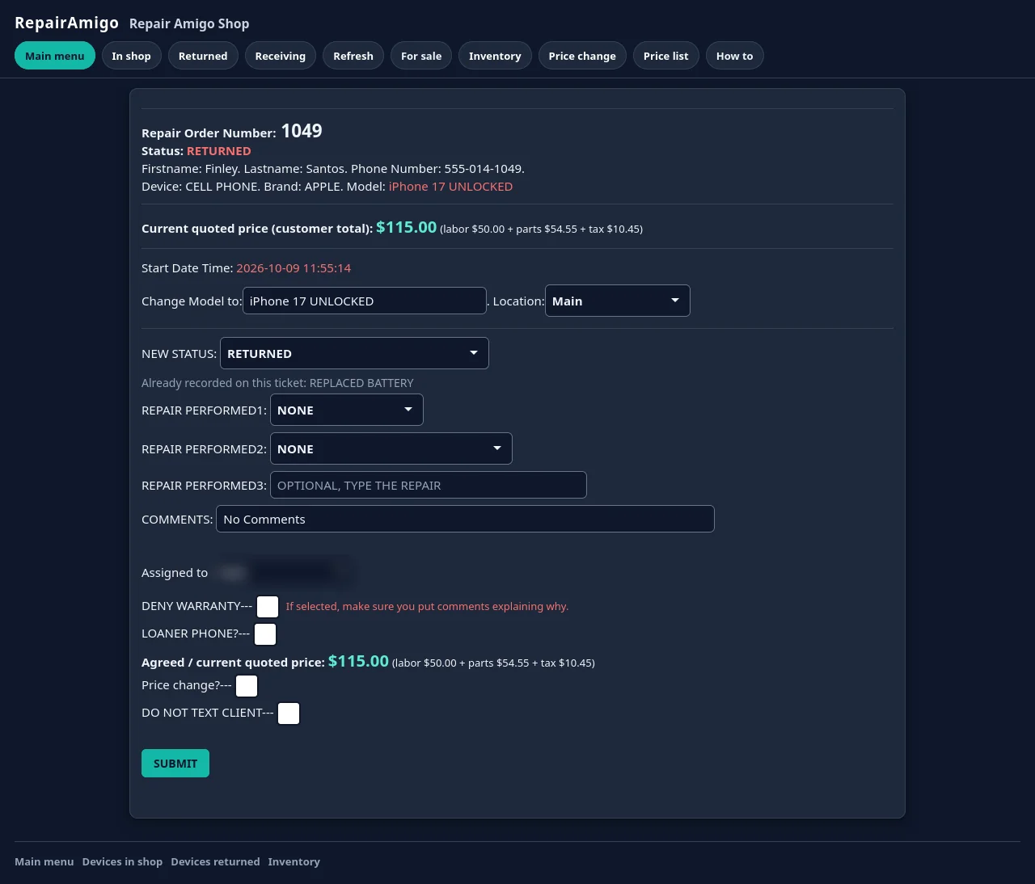Open the Location dropdown
The height and width of the screenshot is (884, 1035).
[617, 301]
